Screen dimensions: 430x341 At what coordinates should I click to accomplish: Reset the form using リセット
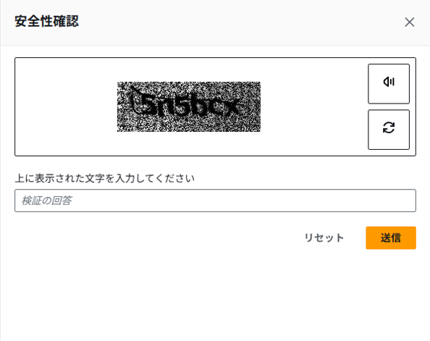(324, 238)
